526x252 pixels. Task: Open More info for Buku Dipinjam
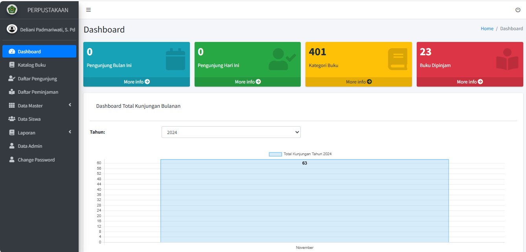(x=470, y=82)
